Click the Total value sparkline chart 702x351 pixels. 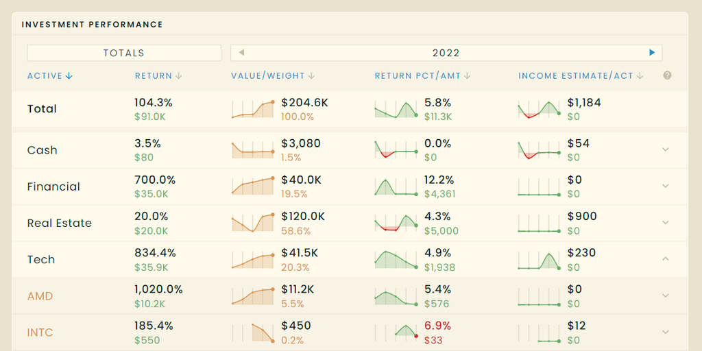(x=254, y=109)
